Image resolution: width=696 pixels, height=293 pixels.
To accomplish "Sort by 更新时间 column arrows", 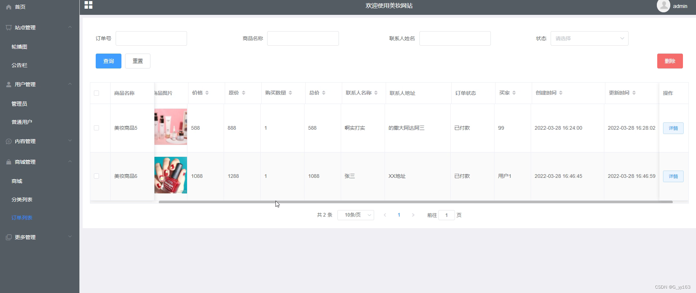I will coord(634,93).
